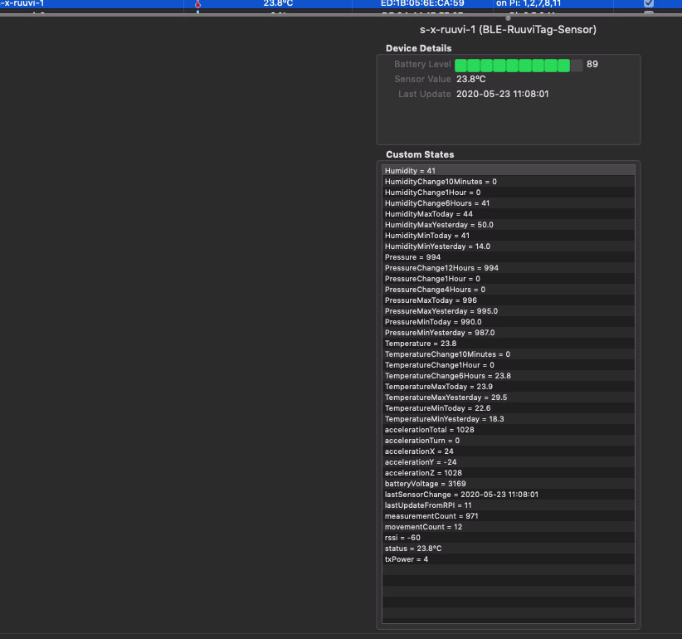This screenshot has height=639, width=682.
Task: Select the 'movementCount = 12' row
Action: point(508,527)
